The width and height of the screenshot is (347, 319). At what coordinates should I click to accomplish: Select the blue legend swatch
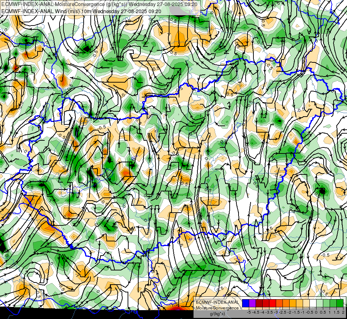coord(246,303)
